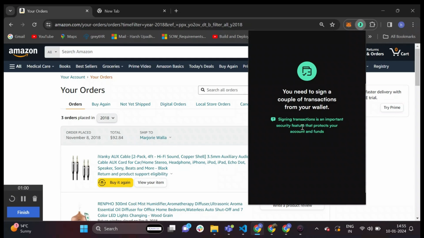424x238 pixels.
Task: Show more bookmarks chevron
Action: (370, 37)
